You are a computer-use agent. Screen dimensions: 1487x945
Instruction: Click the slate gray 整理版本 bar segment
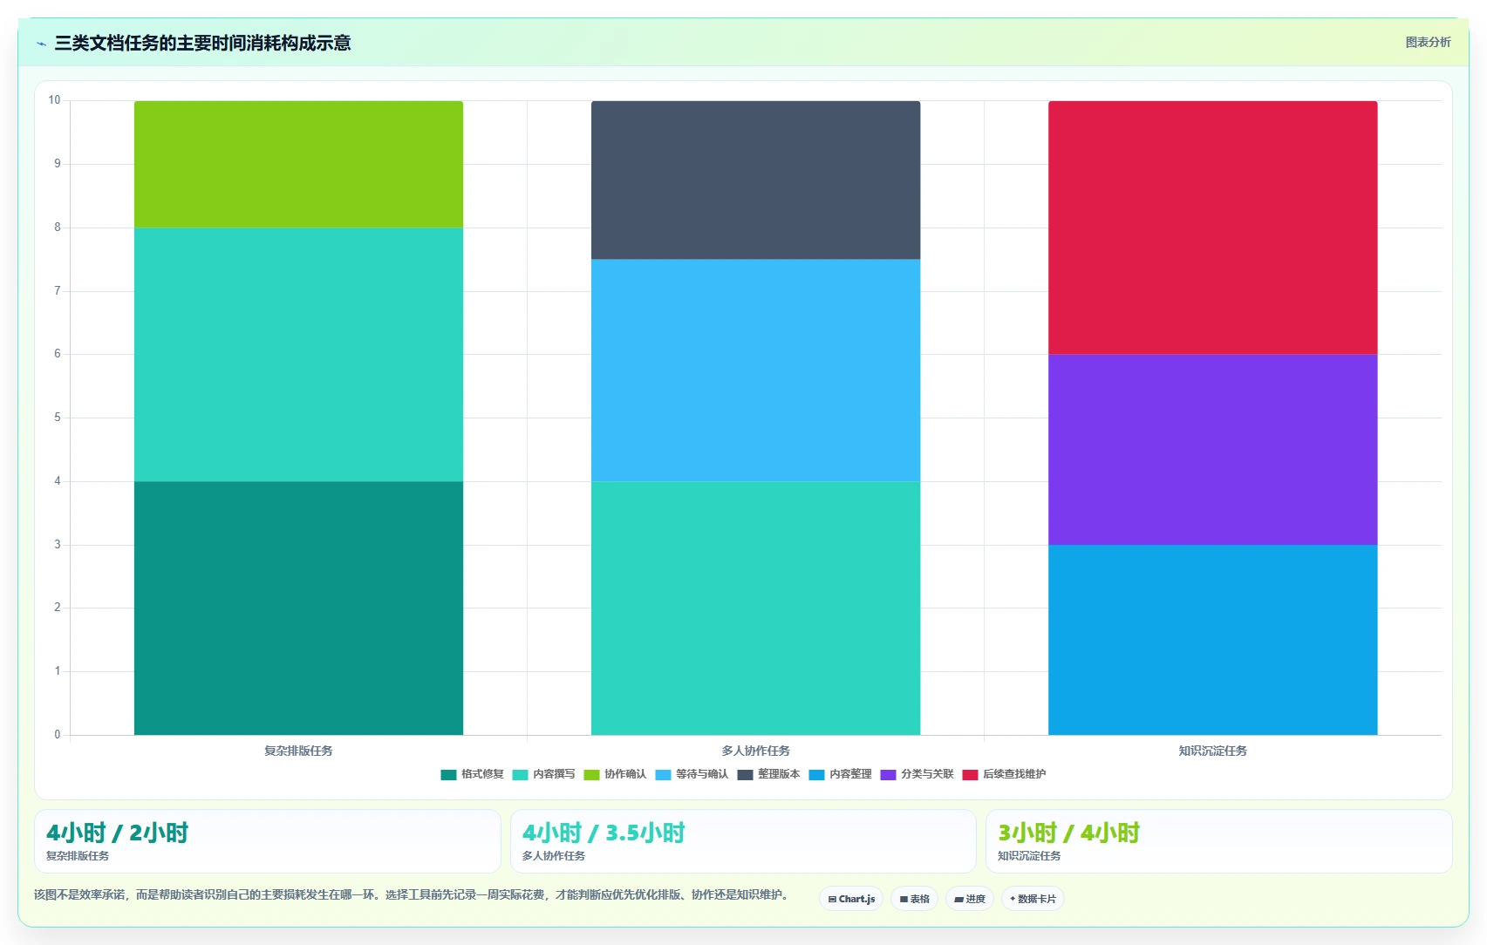755,180
